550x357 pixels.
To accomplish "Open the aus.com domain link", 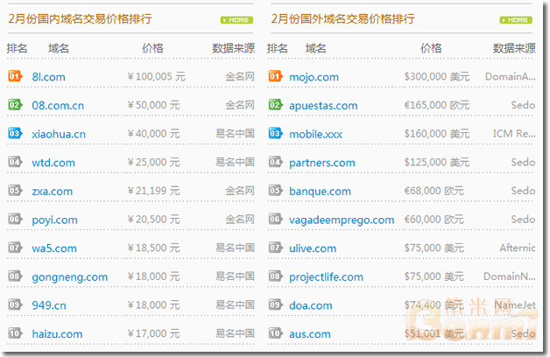I will click(x=310, y=334).
